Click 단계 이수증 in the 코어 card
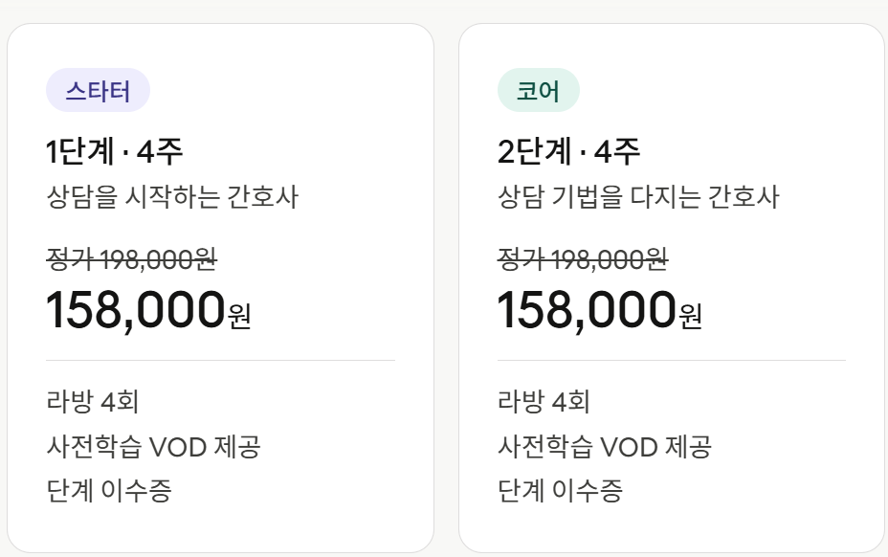Screen dimensions: 888x557 tap(561, 491)
